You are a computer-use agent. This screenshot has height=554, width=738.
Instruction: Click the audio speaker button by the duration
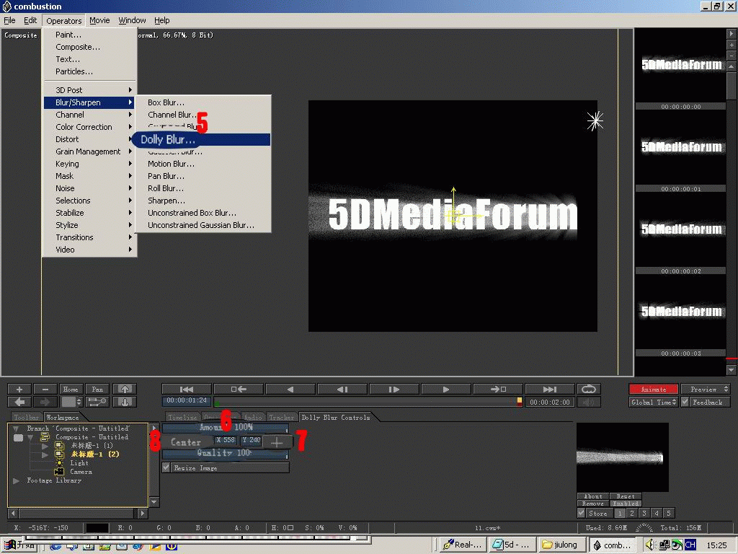click(589, 403)
